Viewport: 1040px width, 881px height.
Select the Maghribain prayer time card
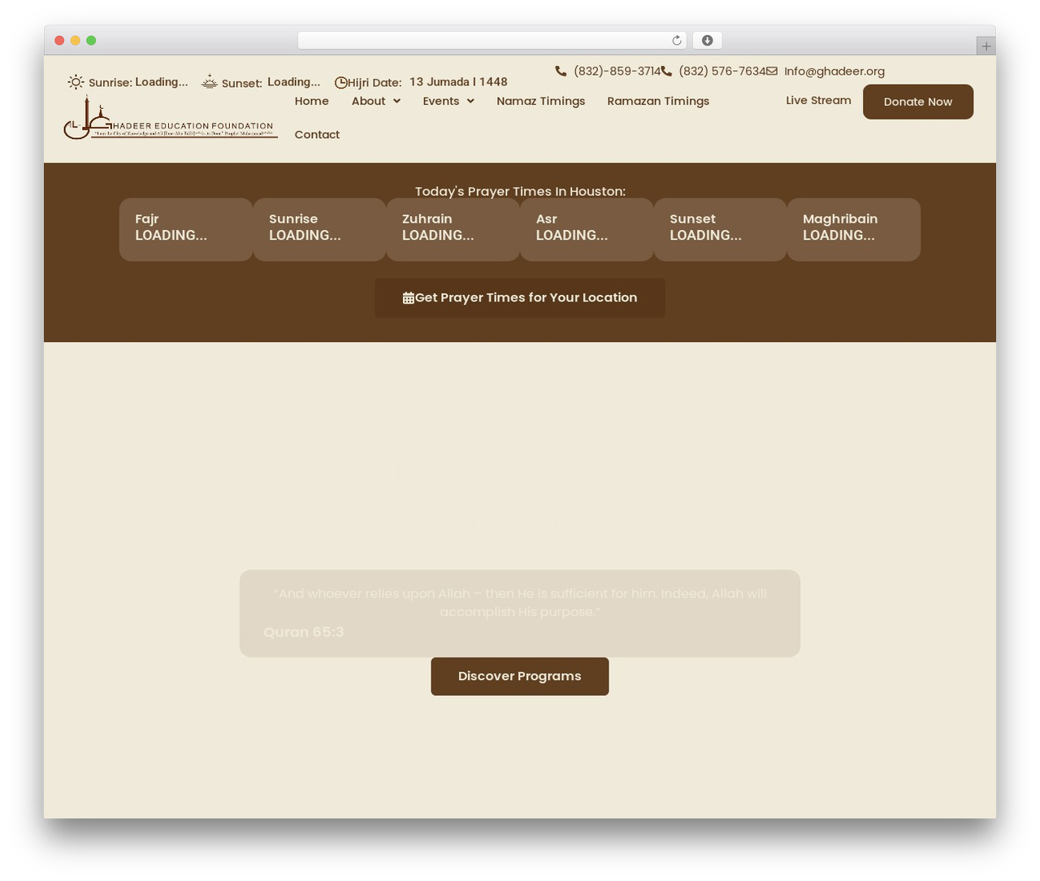[x=854, y=230]
